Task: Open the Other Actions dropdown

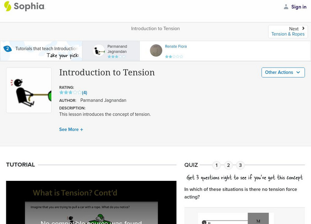Action: (283, 72)
